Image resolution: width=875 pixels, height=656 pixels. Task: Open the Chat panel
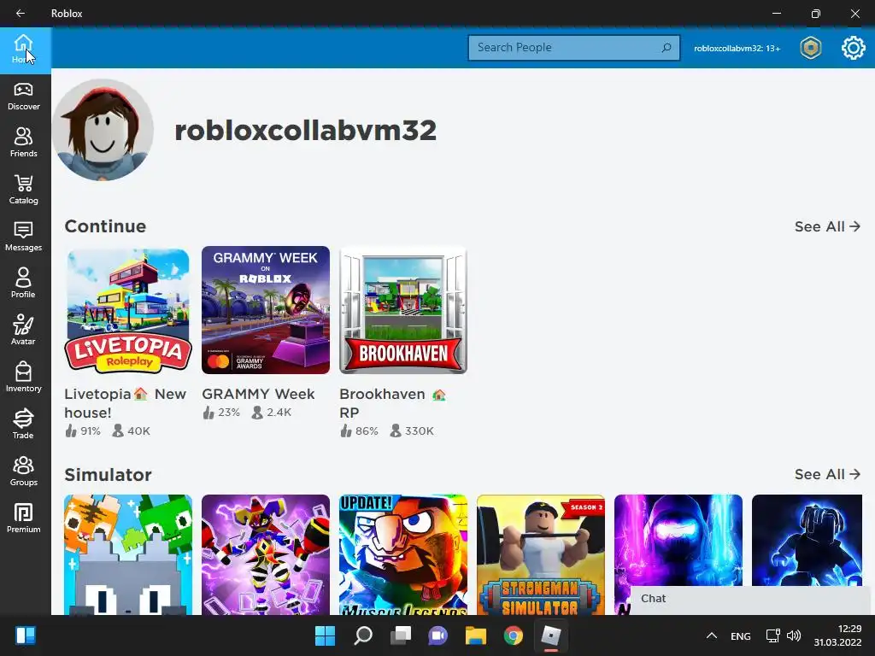pos(750,599)
